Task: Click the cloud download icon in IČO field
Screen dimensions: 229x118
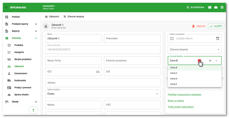Action: coord(98,72)
